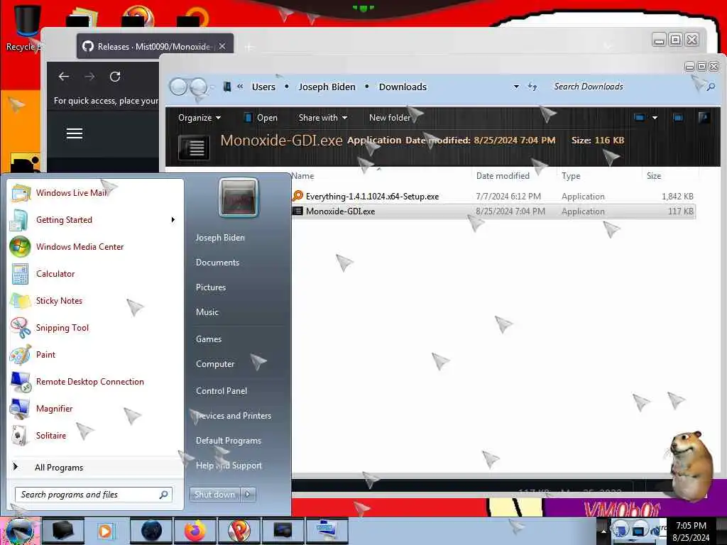This screenshot has width=727, height=545.
Task: Click the browser Reload button
Action: pos(115,77)
